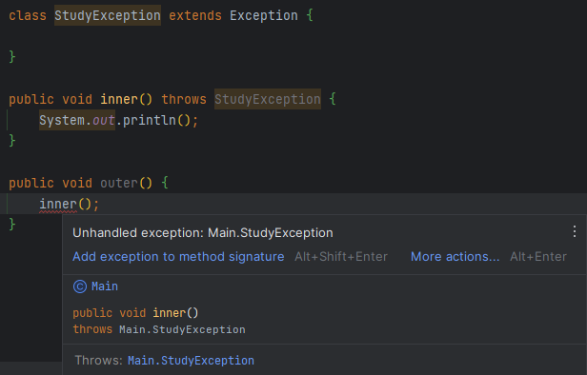The height and width of the screenshot is (375, 587).
Task: Click the 'Unhandled exception: Main.StudyException' message
Action: (x=203, y=232)
